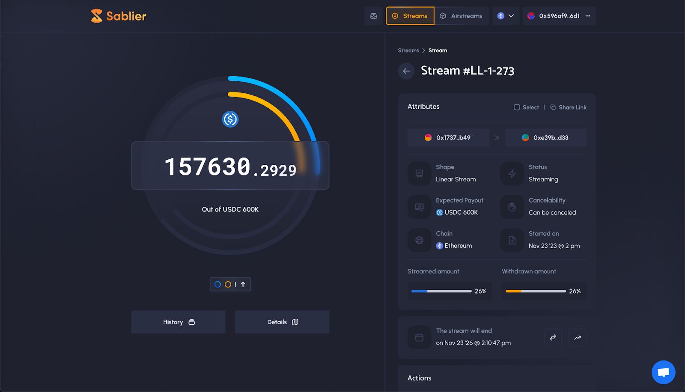Open the stream History

(179, 322)
